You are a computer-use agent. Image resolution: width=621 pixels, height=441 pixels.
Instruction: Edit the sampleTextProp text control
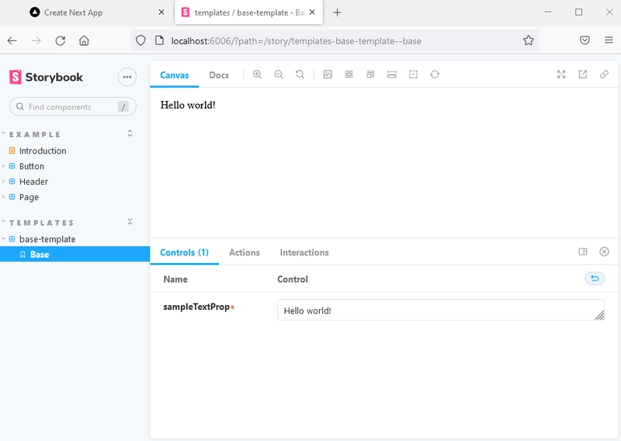pyautogui.click(x=441, y=311)
